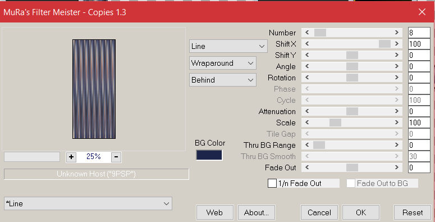435x222 pixels.
Task: Click right arrow of Scale slider
Action: coord(397,123)
